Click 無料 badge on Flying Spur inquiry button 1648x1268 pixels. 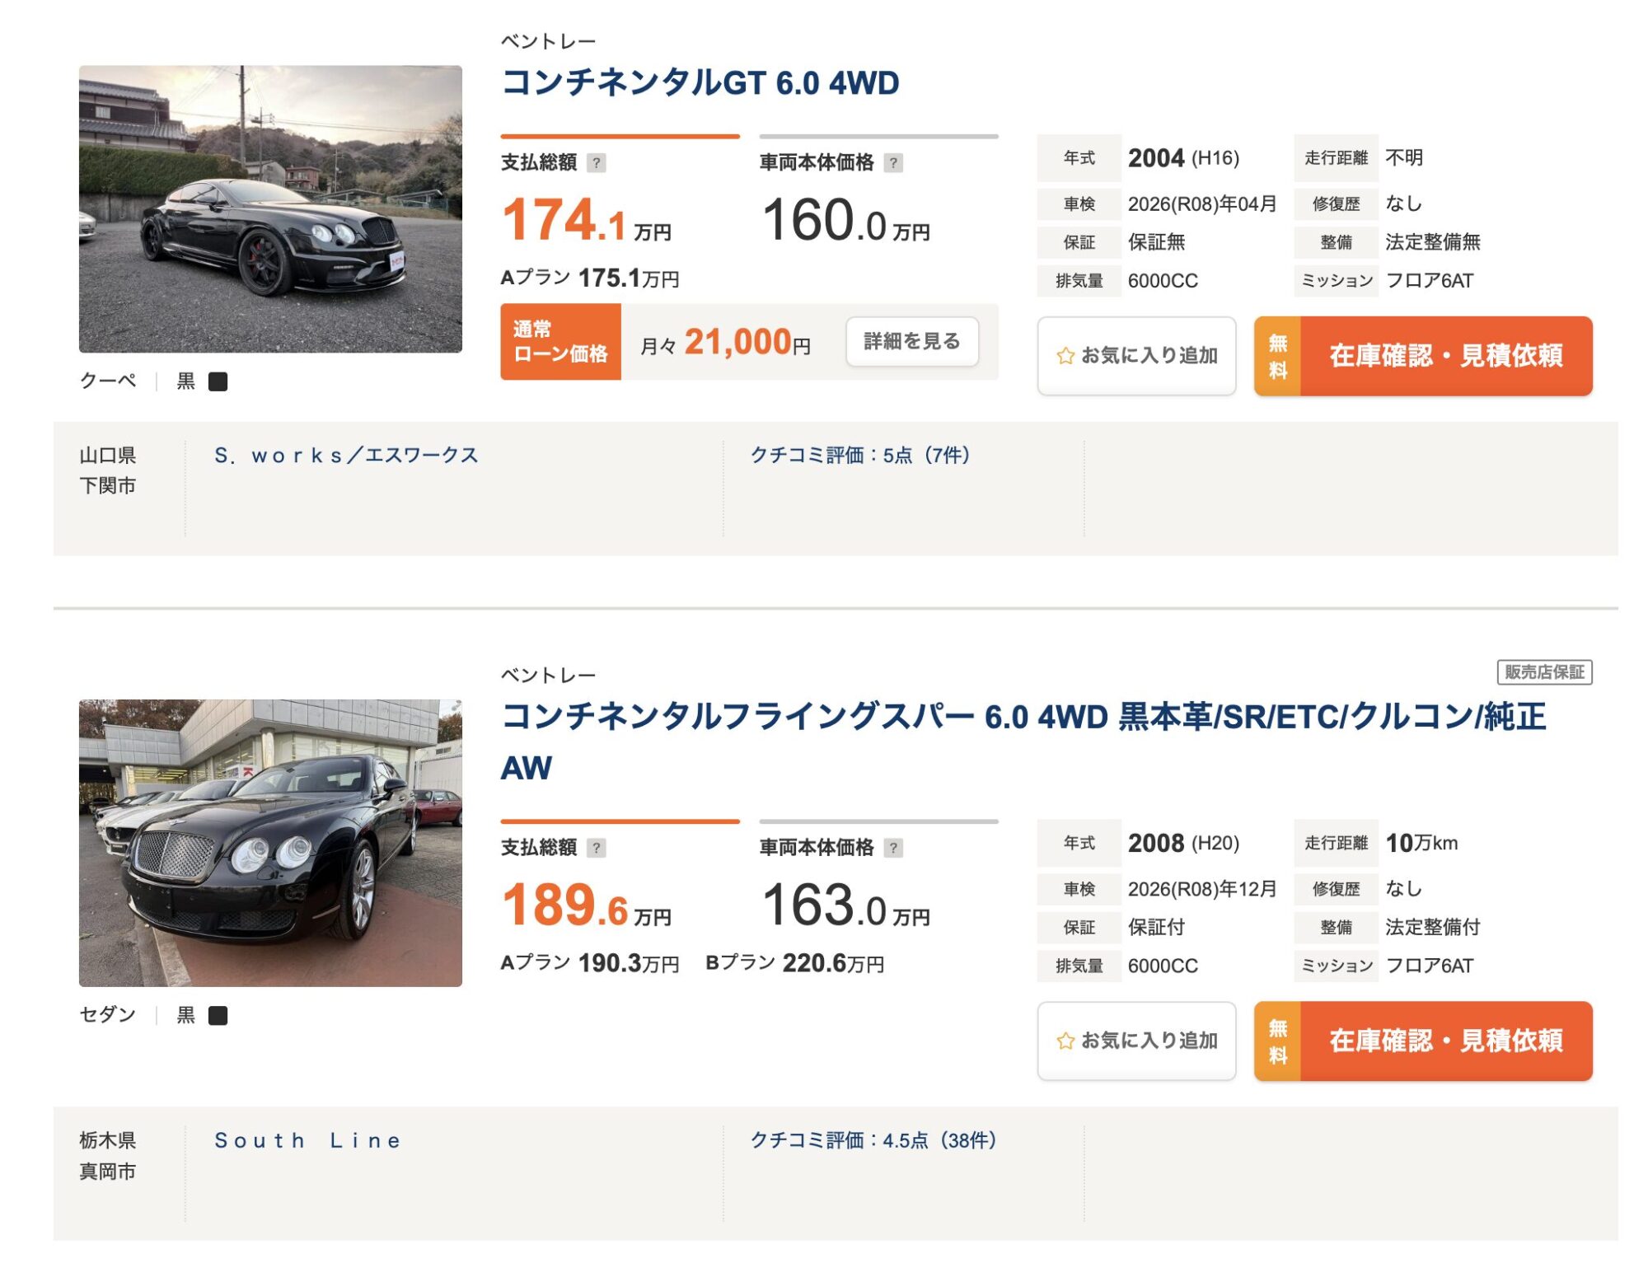click(x=1277, y=1041)
